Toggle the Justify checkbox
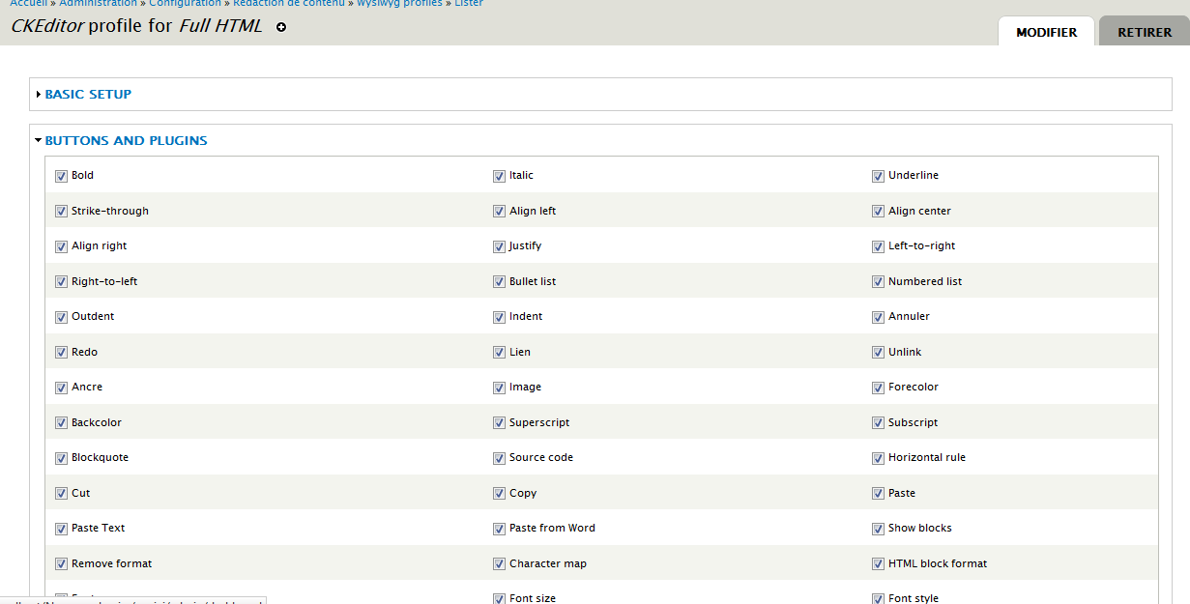Viewport: 1190px width, 604px height. (x=499, y=246)
